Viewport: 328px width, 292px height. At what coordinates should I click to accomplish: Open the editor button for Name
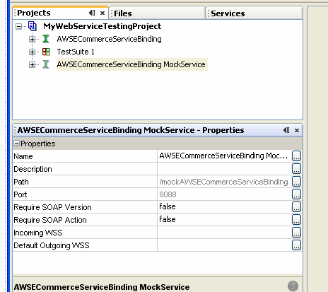tap(296, 156)
